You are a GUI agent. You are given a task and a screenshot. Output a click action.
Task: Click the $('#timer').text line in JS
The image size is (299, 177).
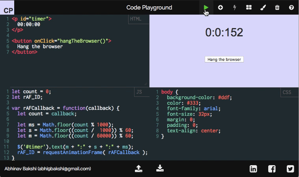pyautogui.click(x=75, y=147)
